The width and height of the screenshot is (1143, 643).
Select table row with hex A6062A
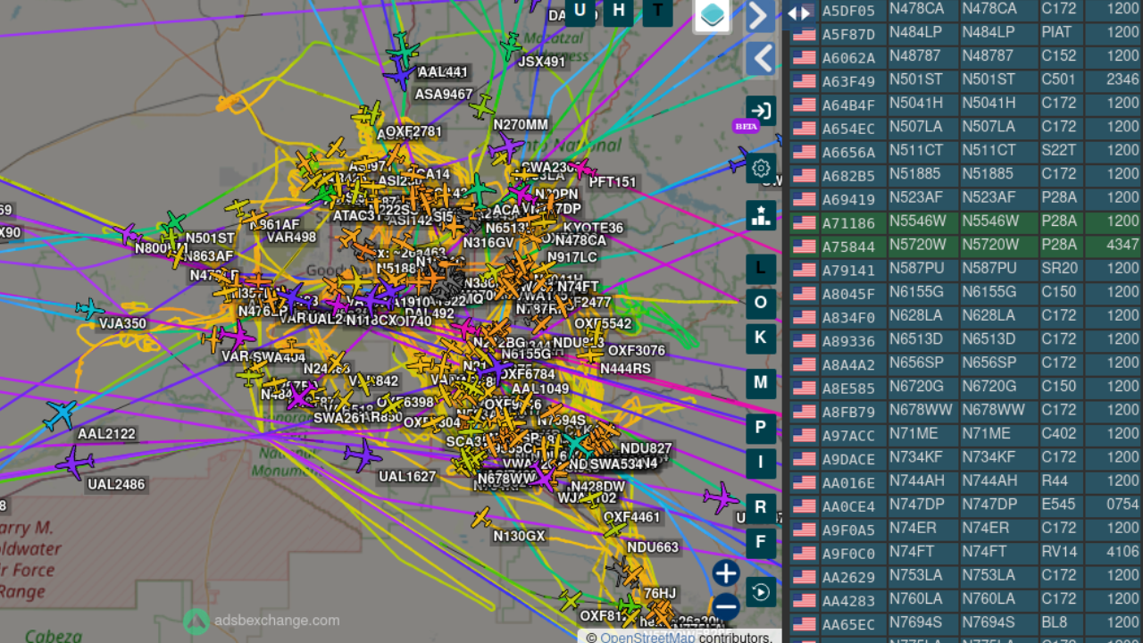point(966,56)
